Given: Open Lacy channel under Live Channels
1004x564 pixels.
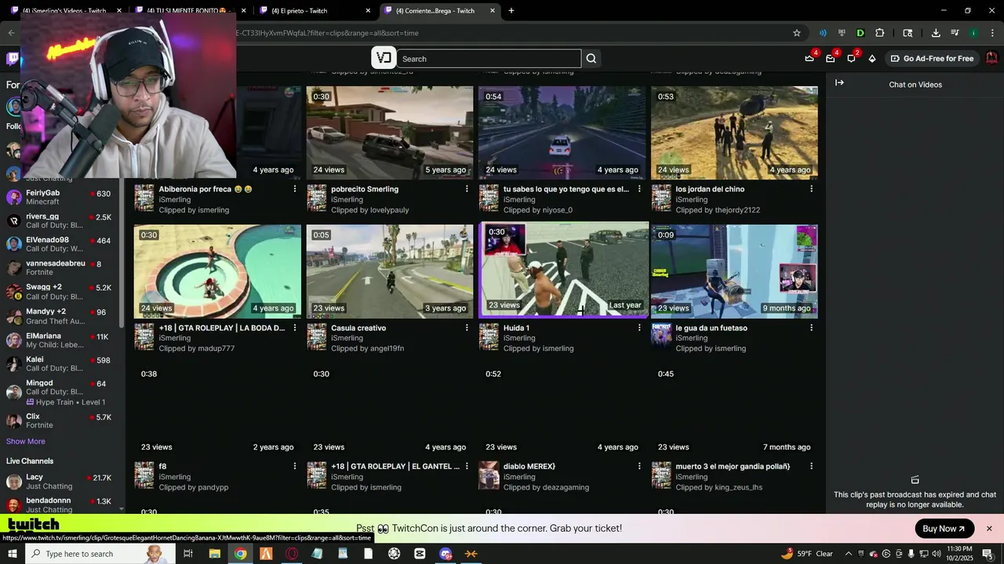Looking at the screenshot, I should click(61, 481).
